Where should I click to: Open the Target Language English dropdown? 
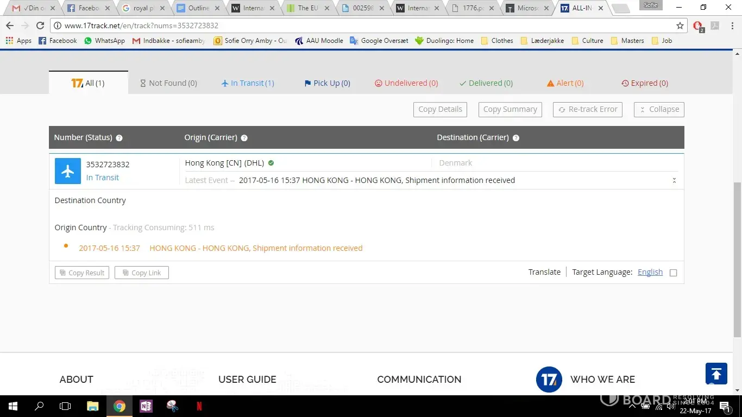tap(650, 272)
